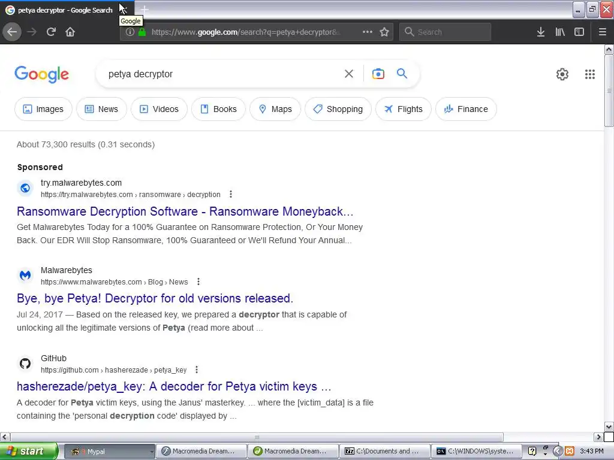Screen dimensions: 614x460
Task: Show site information icon in address bar
Action: tap(130, 32)
